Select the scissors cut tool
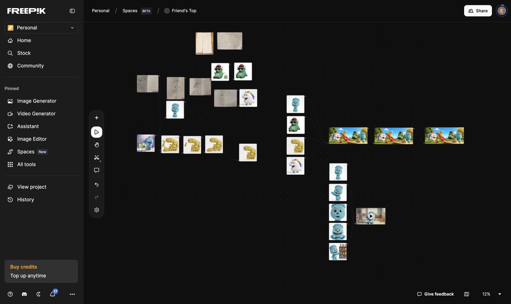Viewport: 511px width, 304px height. tap(97, 157)
